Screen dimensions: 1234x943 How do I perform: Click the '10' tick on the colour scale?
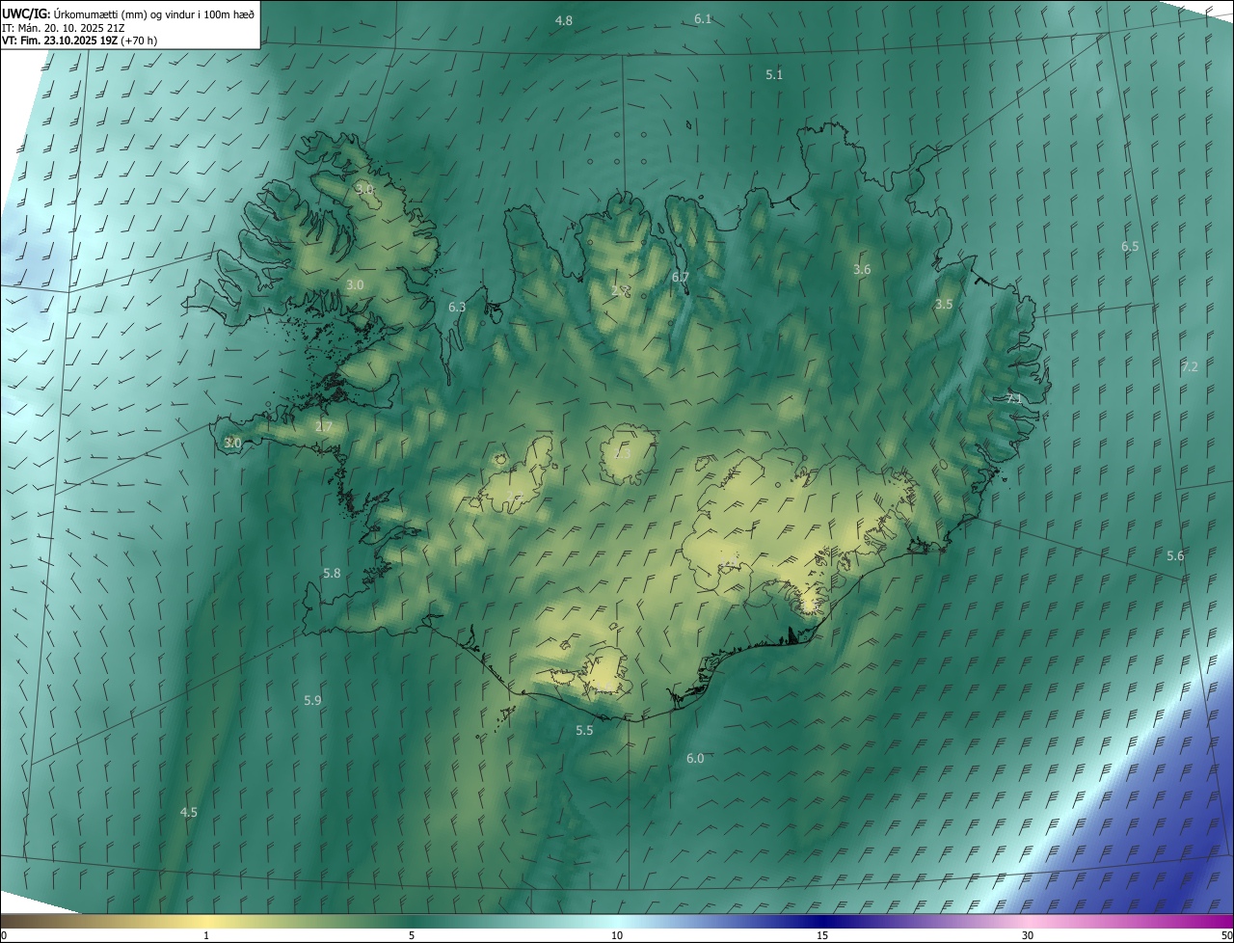pyautogui.click(x=617, y=936)
